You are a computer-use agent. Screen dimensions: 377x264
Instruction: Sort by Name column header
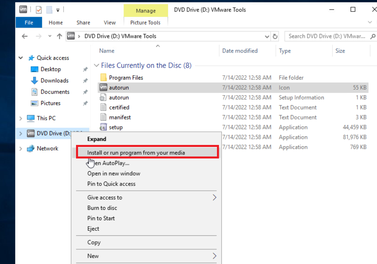point(107,51)
